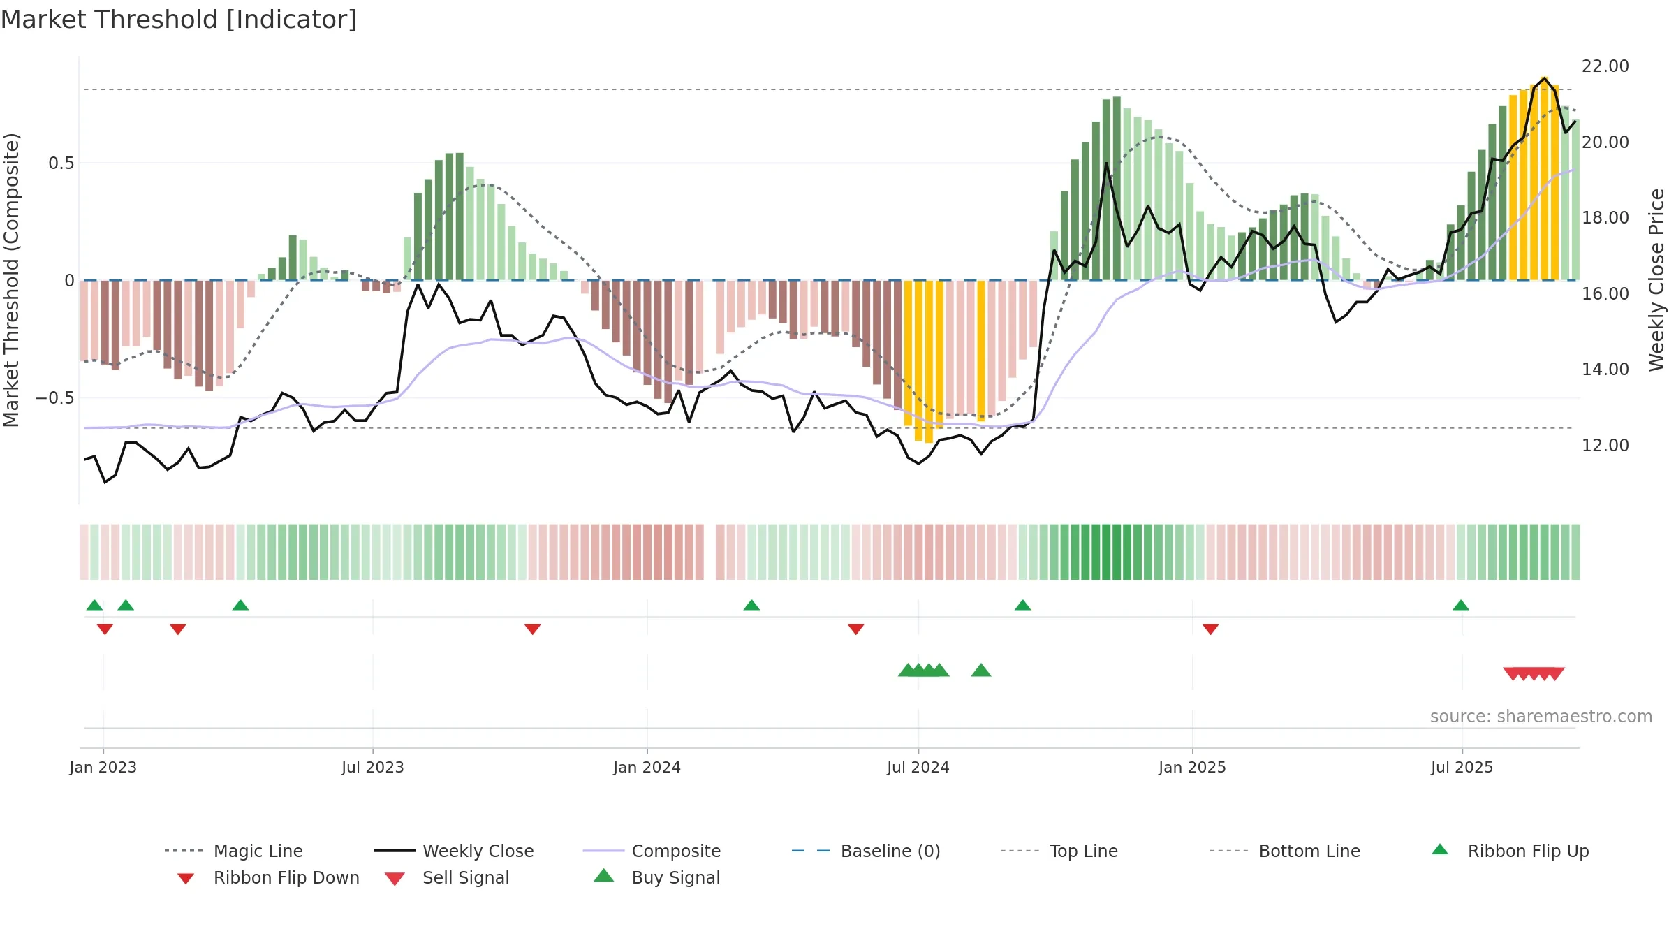This screenshot has height=943, width=1676.
Task: Hide the Composite series via legend
Action: pos(652,851)
